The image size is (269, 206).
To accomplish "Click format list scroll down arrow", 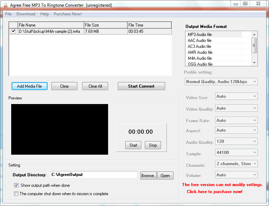I will [254, 63].
